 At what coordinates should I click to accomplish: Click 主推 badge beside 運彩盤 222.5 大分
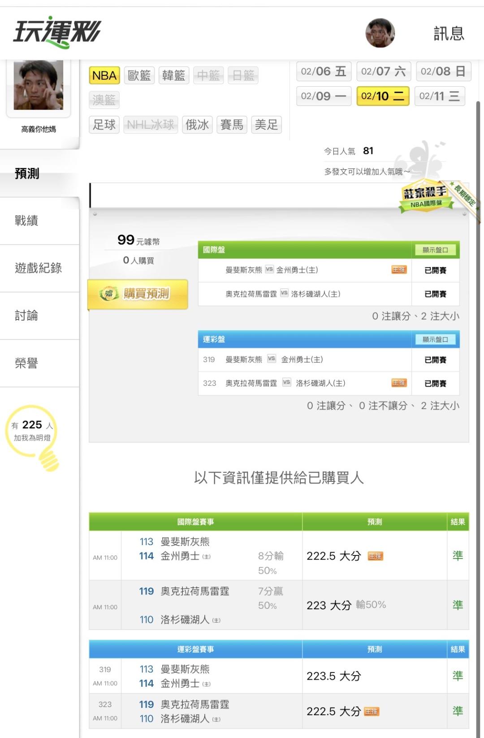coord(372,712)
